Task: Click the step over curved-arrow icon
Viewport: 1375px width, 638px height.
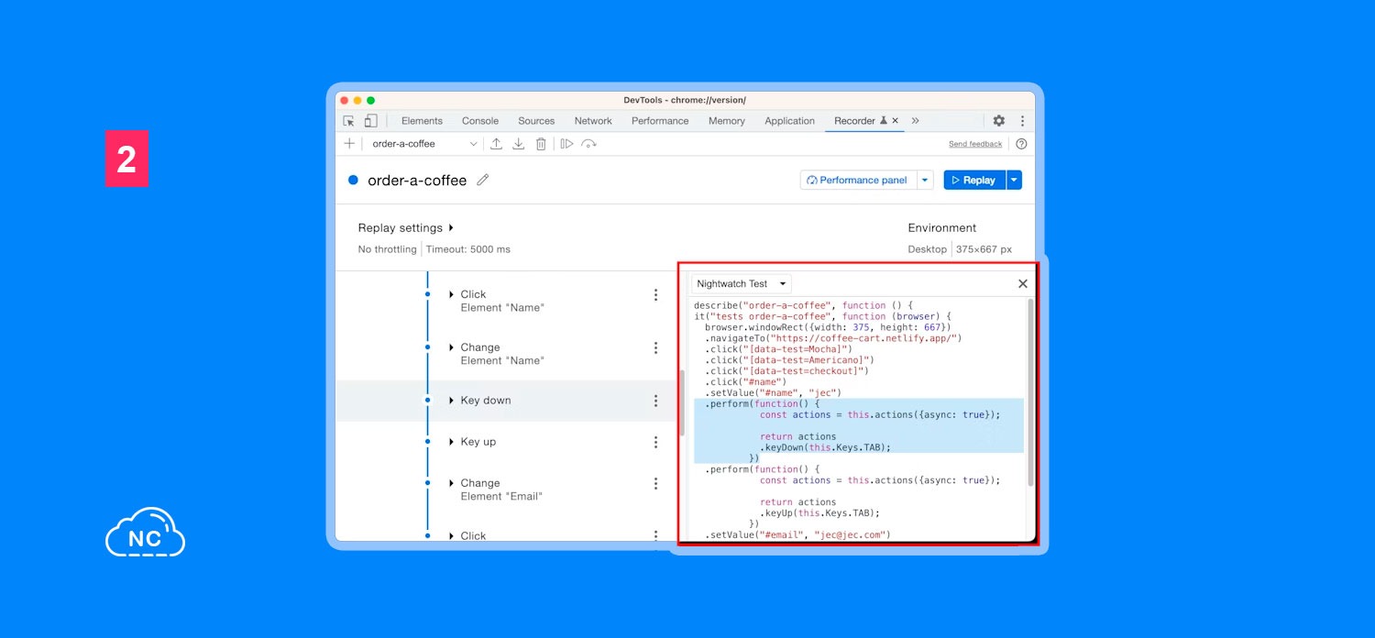Action: point(588,144)
